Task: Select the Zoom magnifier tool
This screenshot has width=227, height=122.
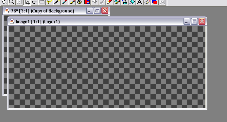Action: [x=12, y=2]
